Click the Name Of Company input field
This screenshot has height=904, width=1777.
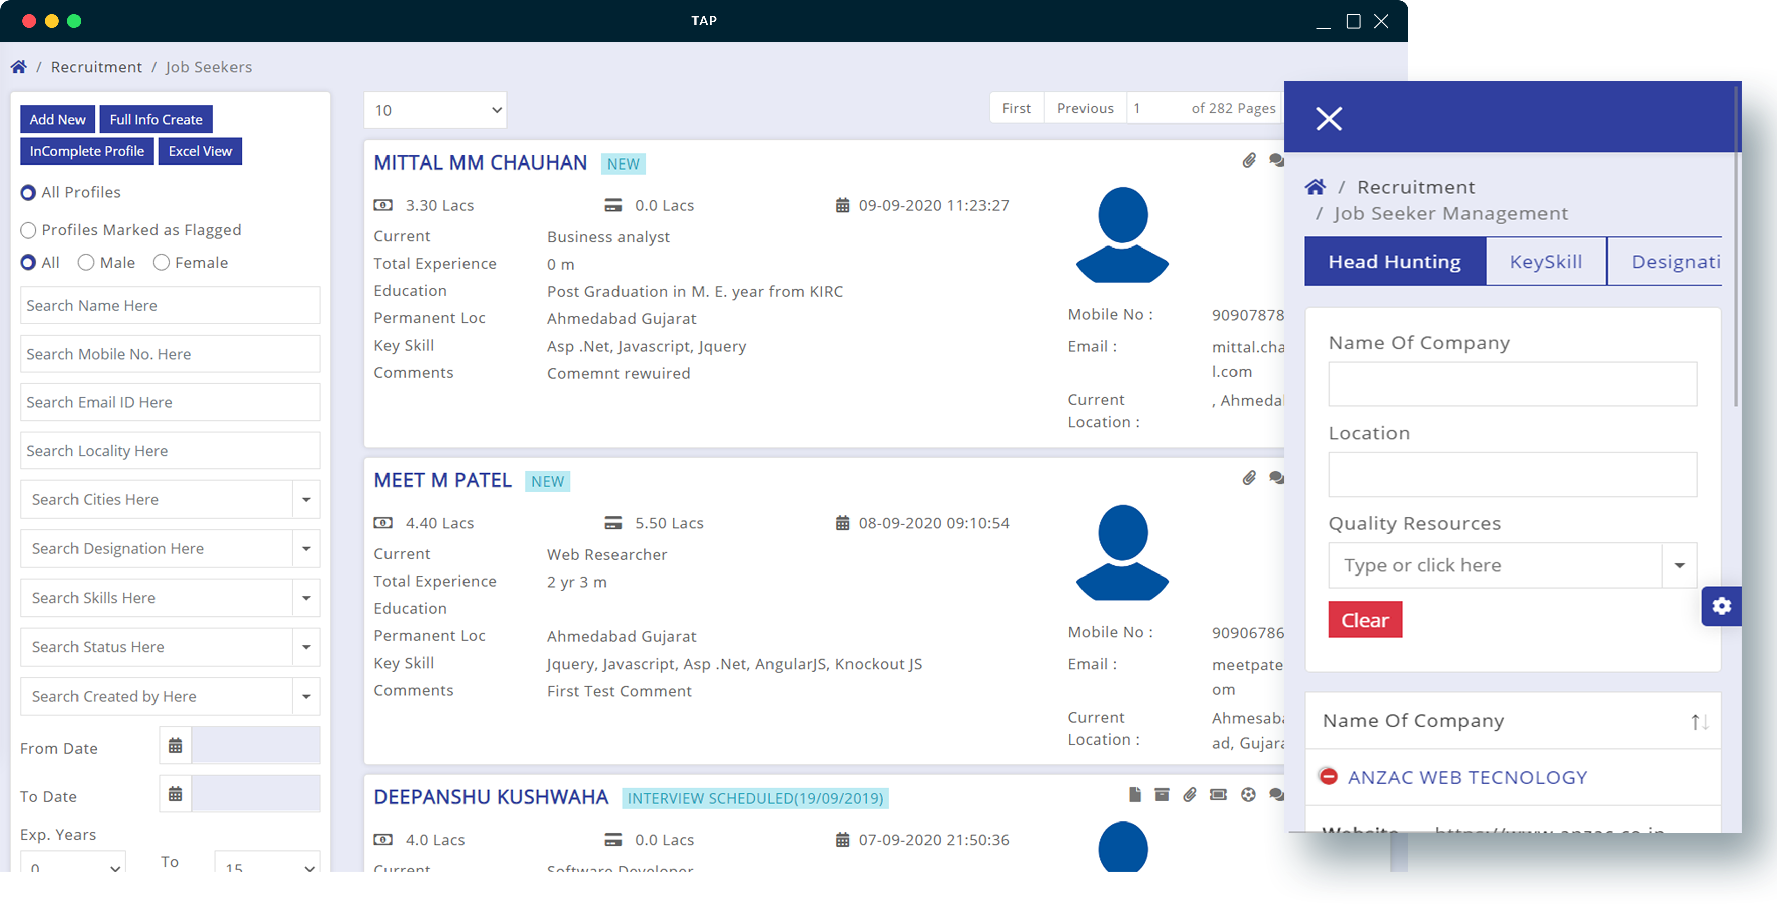(1512, 384)
